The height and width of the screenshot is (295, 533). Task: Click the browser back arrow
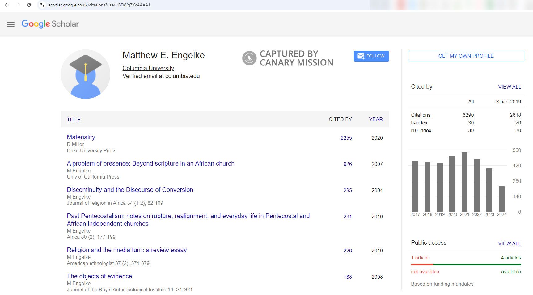(7, 5)
